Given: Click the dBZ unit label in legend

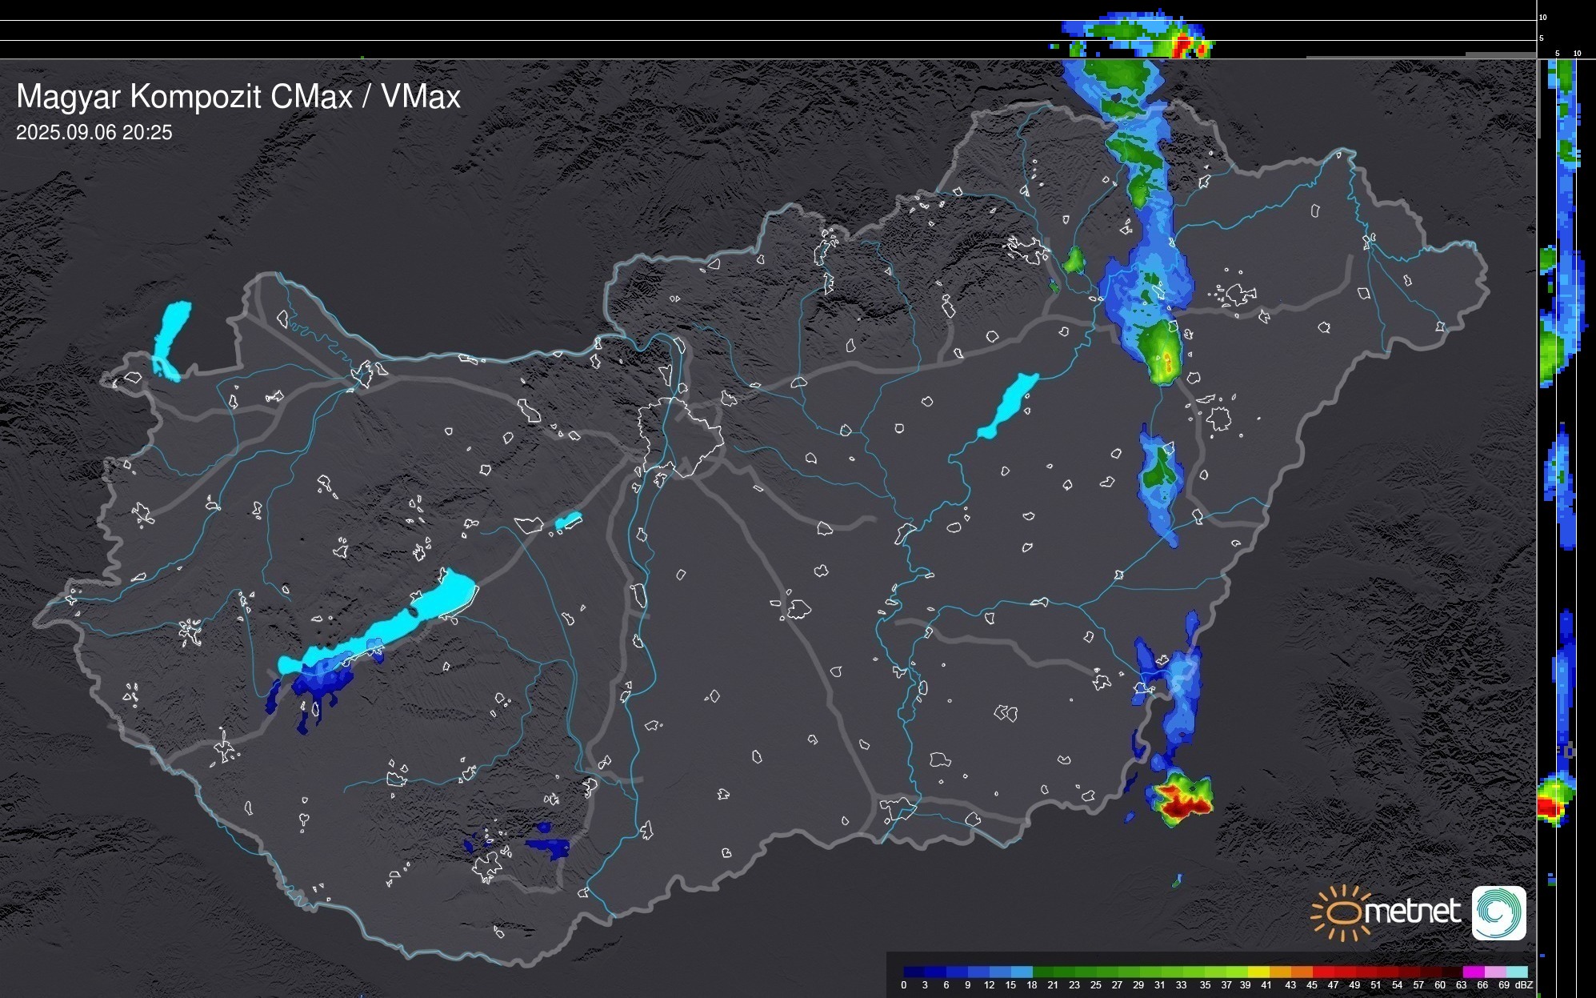Looking at the screenshot, I should pyautogui.click(x=1523, y=985).
